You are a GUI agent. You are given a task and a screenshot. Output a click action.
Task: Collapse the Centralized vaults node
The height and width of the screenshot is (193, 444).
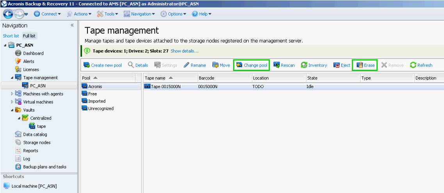[19, 119]
